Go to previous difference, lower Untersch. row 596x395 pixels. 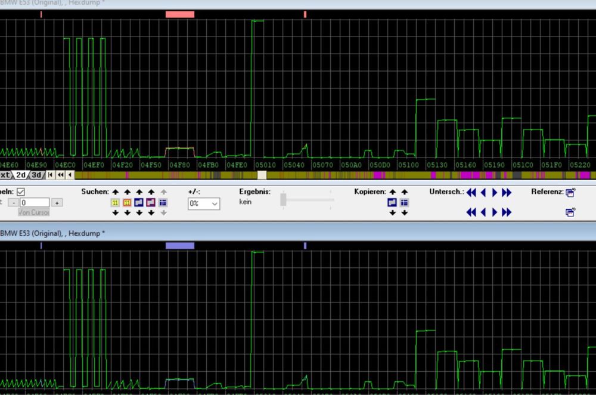tap(483, 212)
